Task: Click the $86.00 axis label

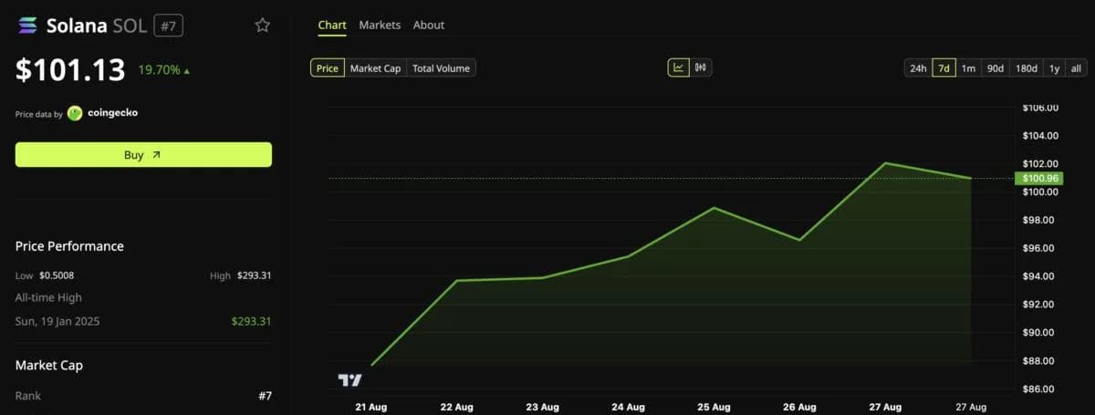Action: [x=1040, y=389]
